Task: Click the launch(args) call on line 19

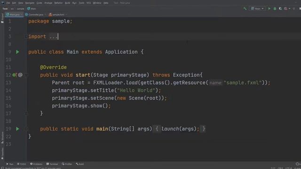Action: [179, 129]
